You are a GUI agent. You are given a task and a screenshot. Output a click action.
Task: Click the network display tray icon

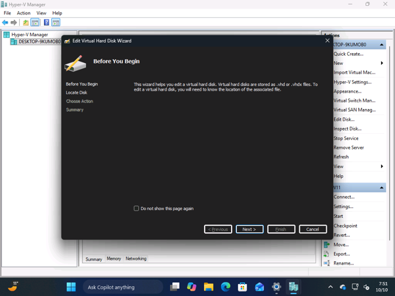[355, 287]
